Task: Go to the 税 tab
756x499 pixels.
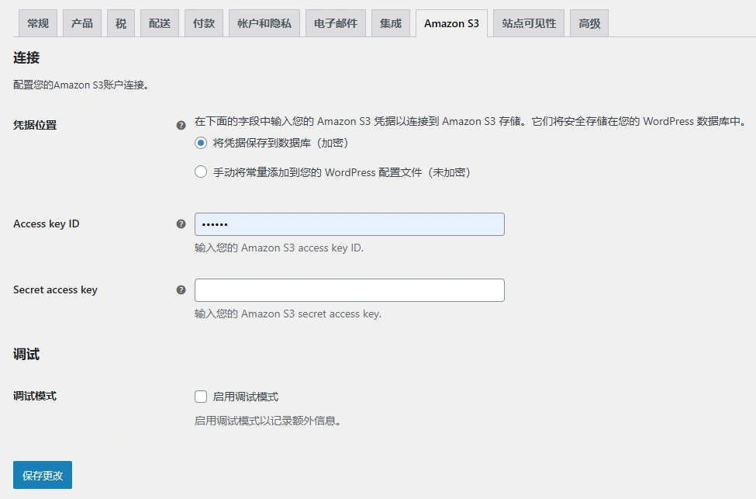Action: point(120,23)
